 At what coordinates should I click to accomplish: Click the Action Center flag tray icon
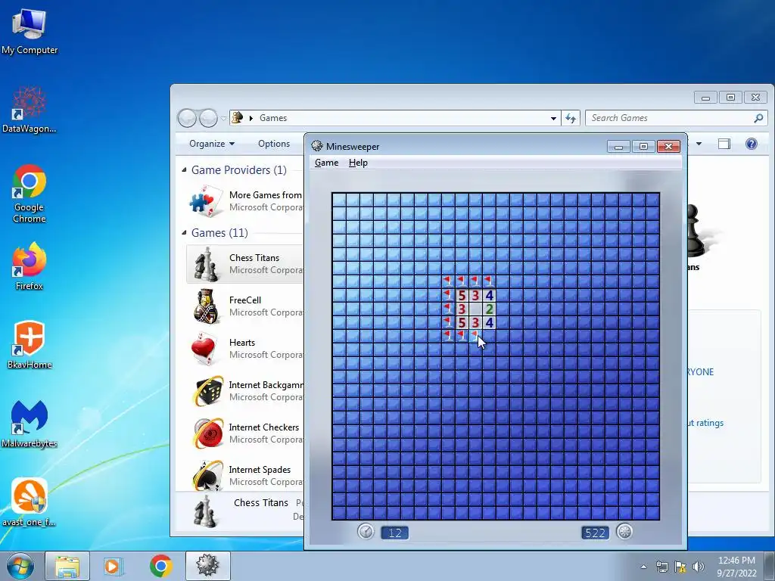coord(680,567)
